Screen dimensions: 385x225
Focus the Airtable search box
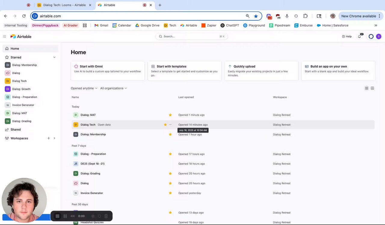tap(192, 36)
